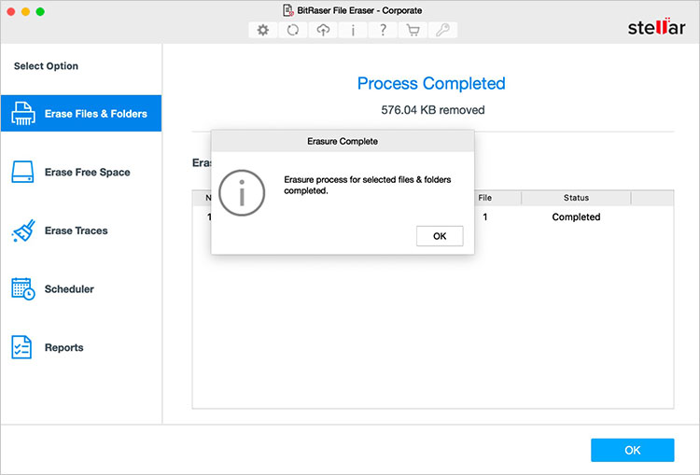Open the info 'i' toolbar icon
The width and height of the screenshot is (700, 475).
coord(353,30)
